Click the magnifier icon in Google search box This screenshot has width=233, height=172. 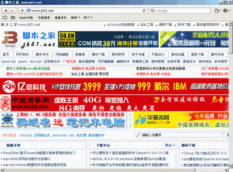coord(153,11)
